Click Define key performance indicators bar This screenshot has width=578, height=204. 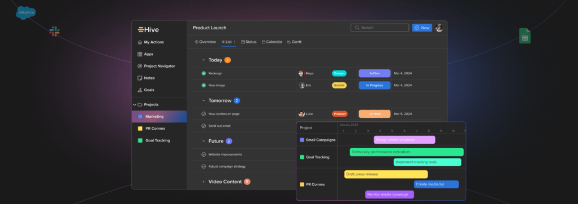tap(407, 152)
